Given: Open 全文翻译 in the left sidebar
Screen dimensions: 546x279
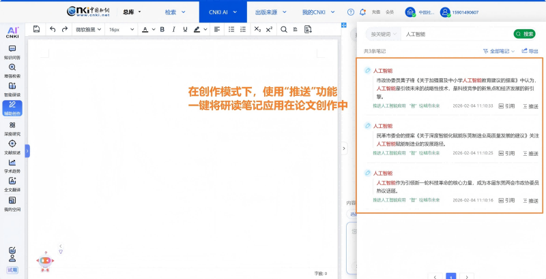Looking at the screenshot, I should (12, 184).
